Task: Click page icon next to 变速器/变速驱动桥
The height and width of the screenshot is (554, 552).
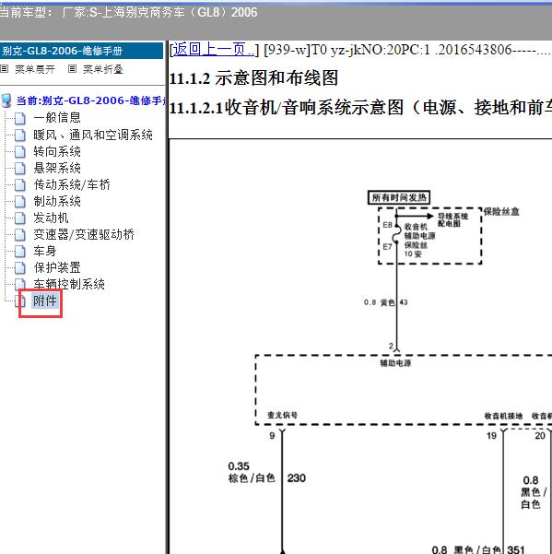Action: tap(20, 235)
